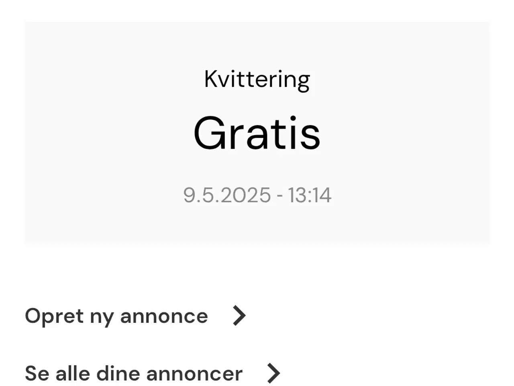Select the date 9.5.2025 in the receipt
Screen dimensions: 514x386
(227, 195)
